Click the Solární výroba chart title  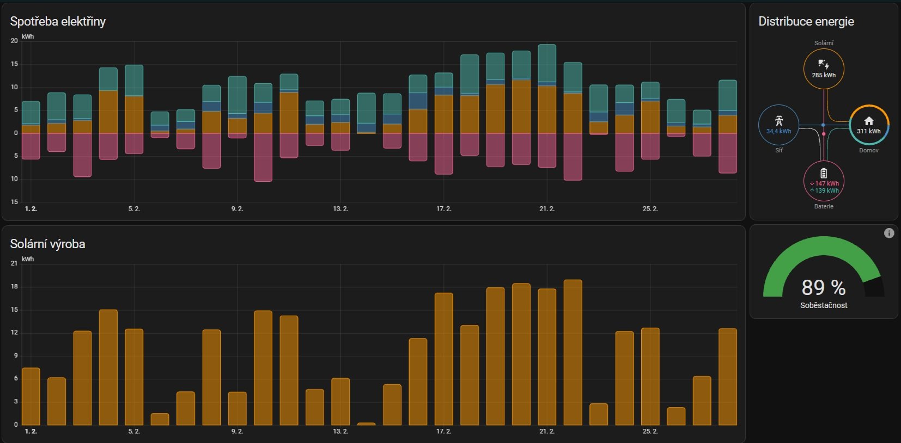click(x=47, y=244)
